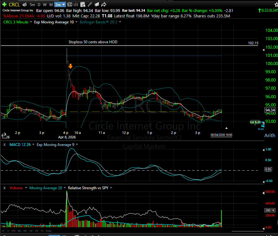The image size is (278, 236).
Task: Close the Volume pane with X
Action: 4,188
